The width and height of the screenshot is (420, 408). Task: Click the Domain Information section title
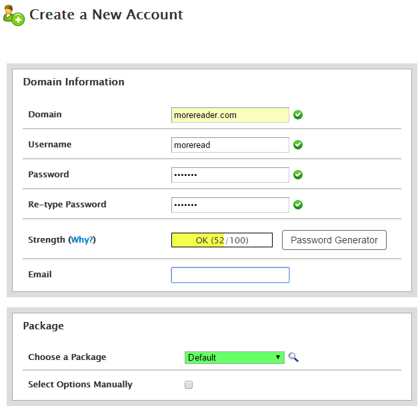pos(73,82)
